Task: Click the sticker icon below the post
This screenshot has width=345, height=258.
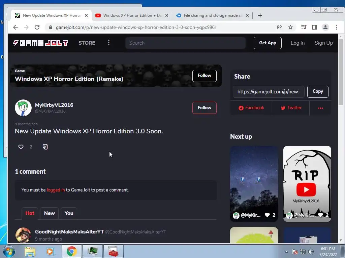Action: [x=45, y=147]
